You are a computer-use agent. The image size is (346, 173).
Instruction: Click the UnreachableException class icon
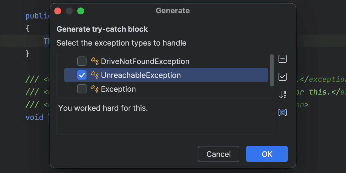click(x=95, y=75)
